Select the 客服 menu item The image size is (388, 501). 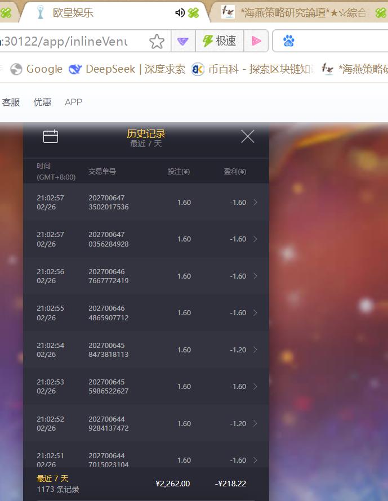(x=11, y=102)
